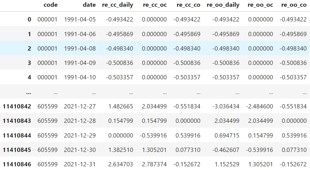
Task: Select the 're_cc_daily' column header
Action: pyautogui.click(x=117, y=5)
